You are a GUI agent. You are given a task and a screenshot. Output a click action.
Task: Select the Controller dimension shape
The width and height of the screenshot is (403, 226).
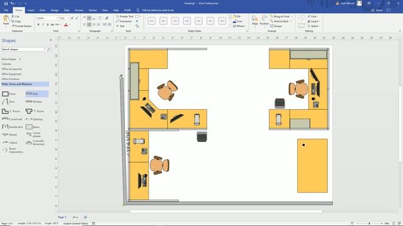coord(35,143)
